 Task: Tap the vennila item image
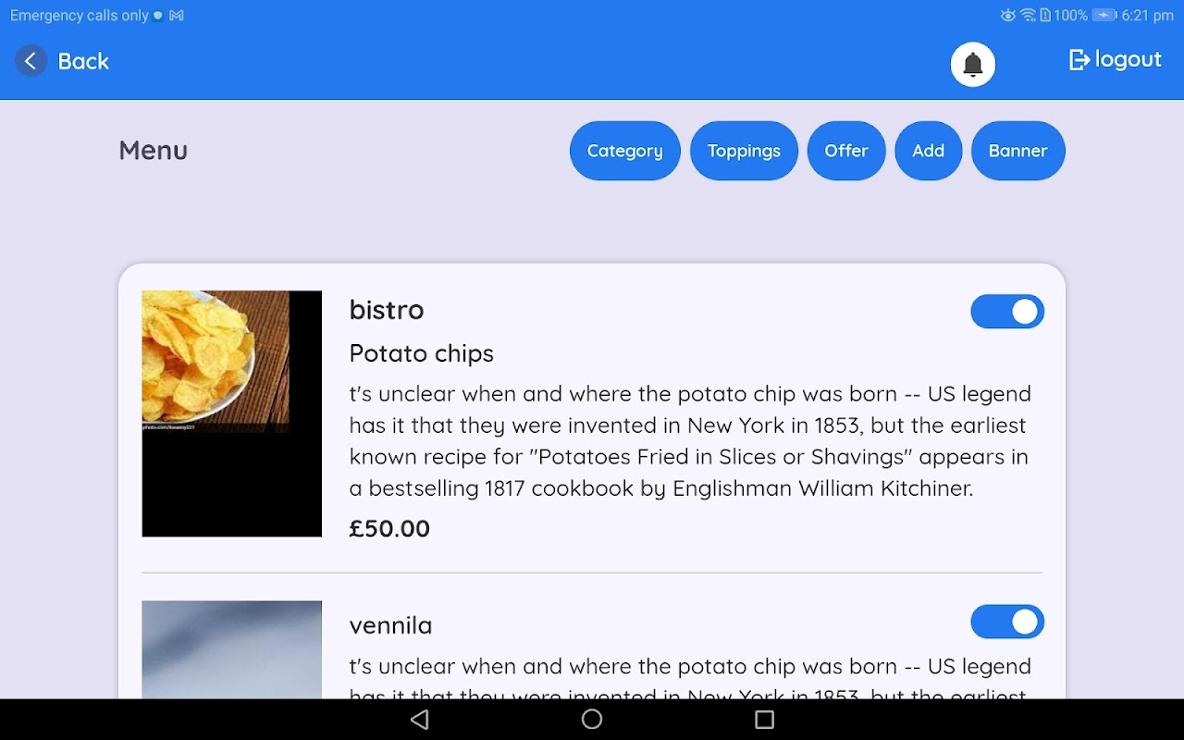point(231,648)
